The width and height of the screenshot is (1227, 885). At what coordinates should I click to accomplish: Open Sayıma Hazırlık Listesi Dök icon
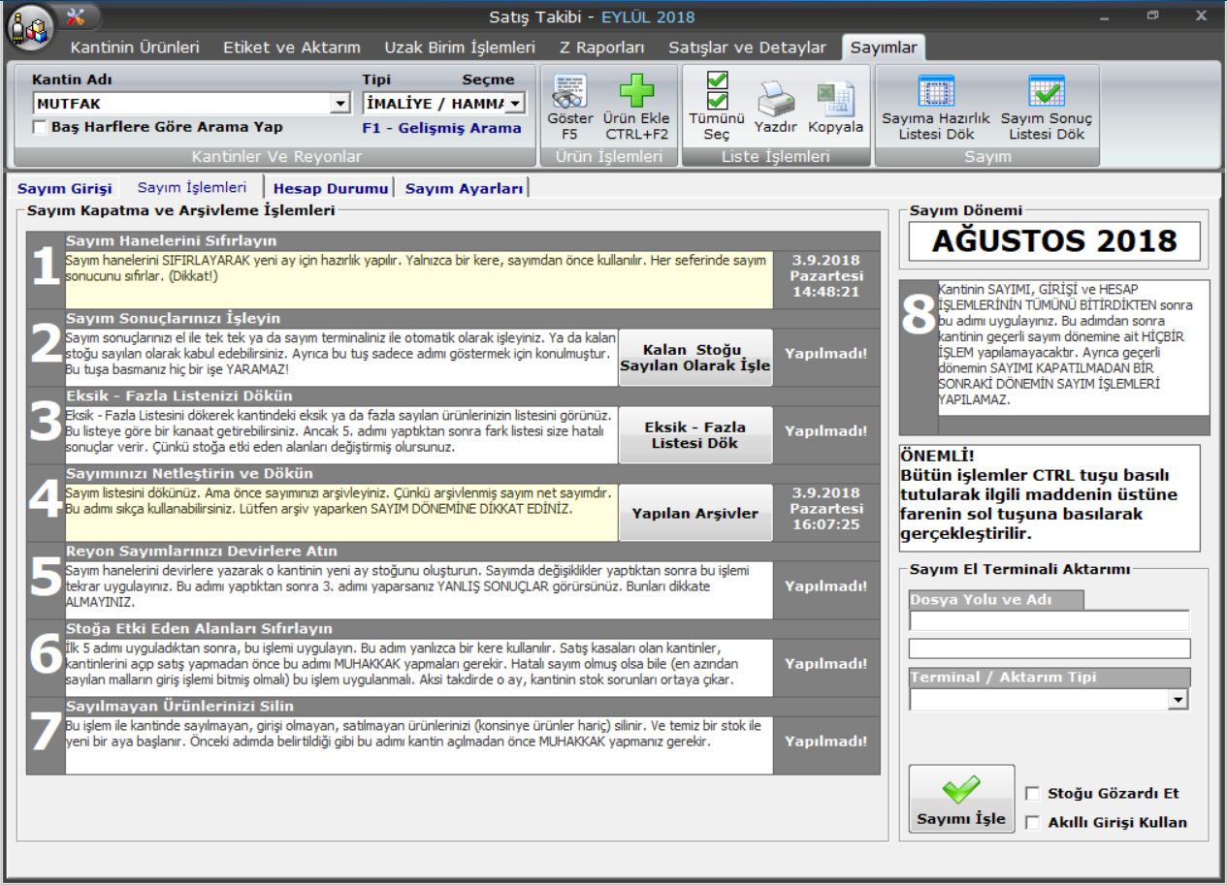(x=936, y=92)
